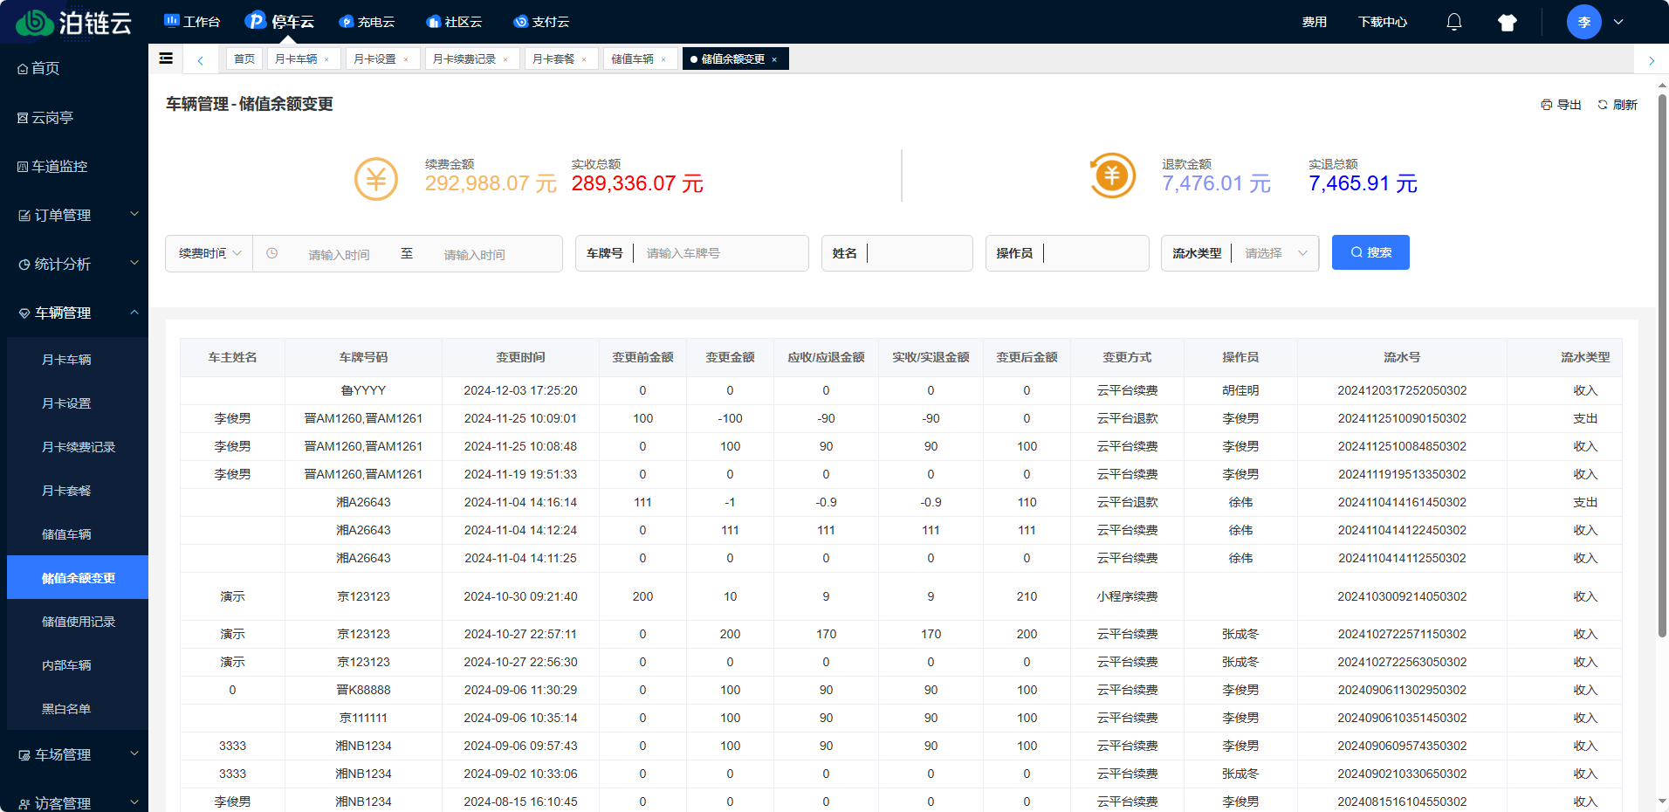Screen dimensions: 1669x812
Task: Click the user avatar 李
Action: (1583, 22)
